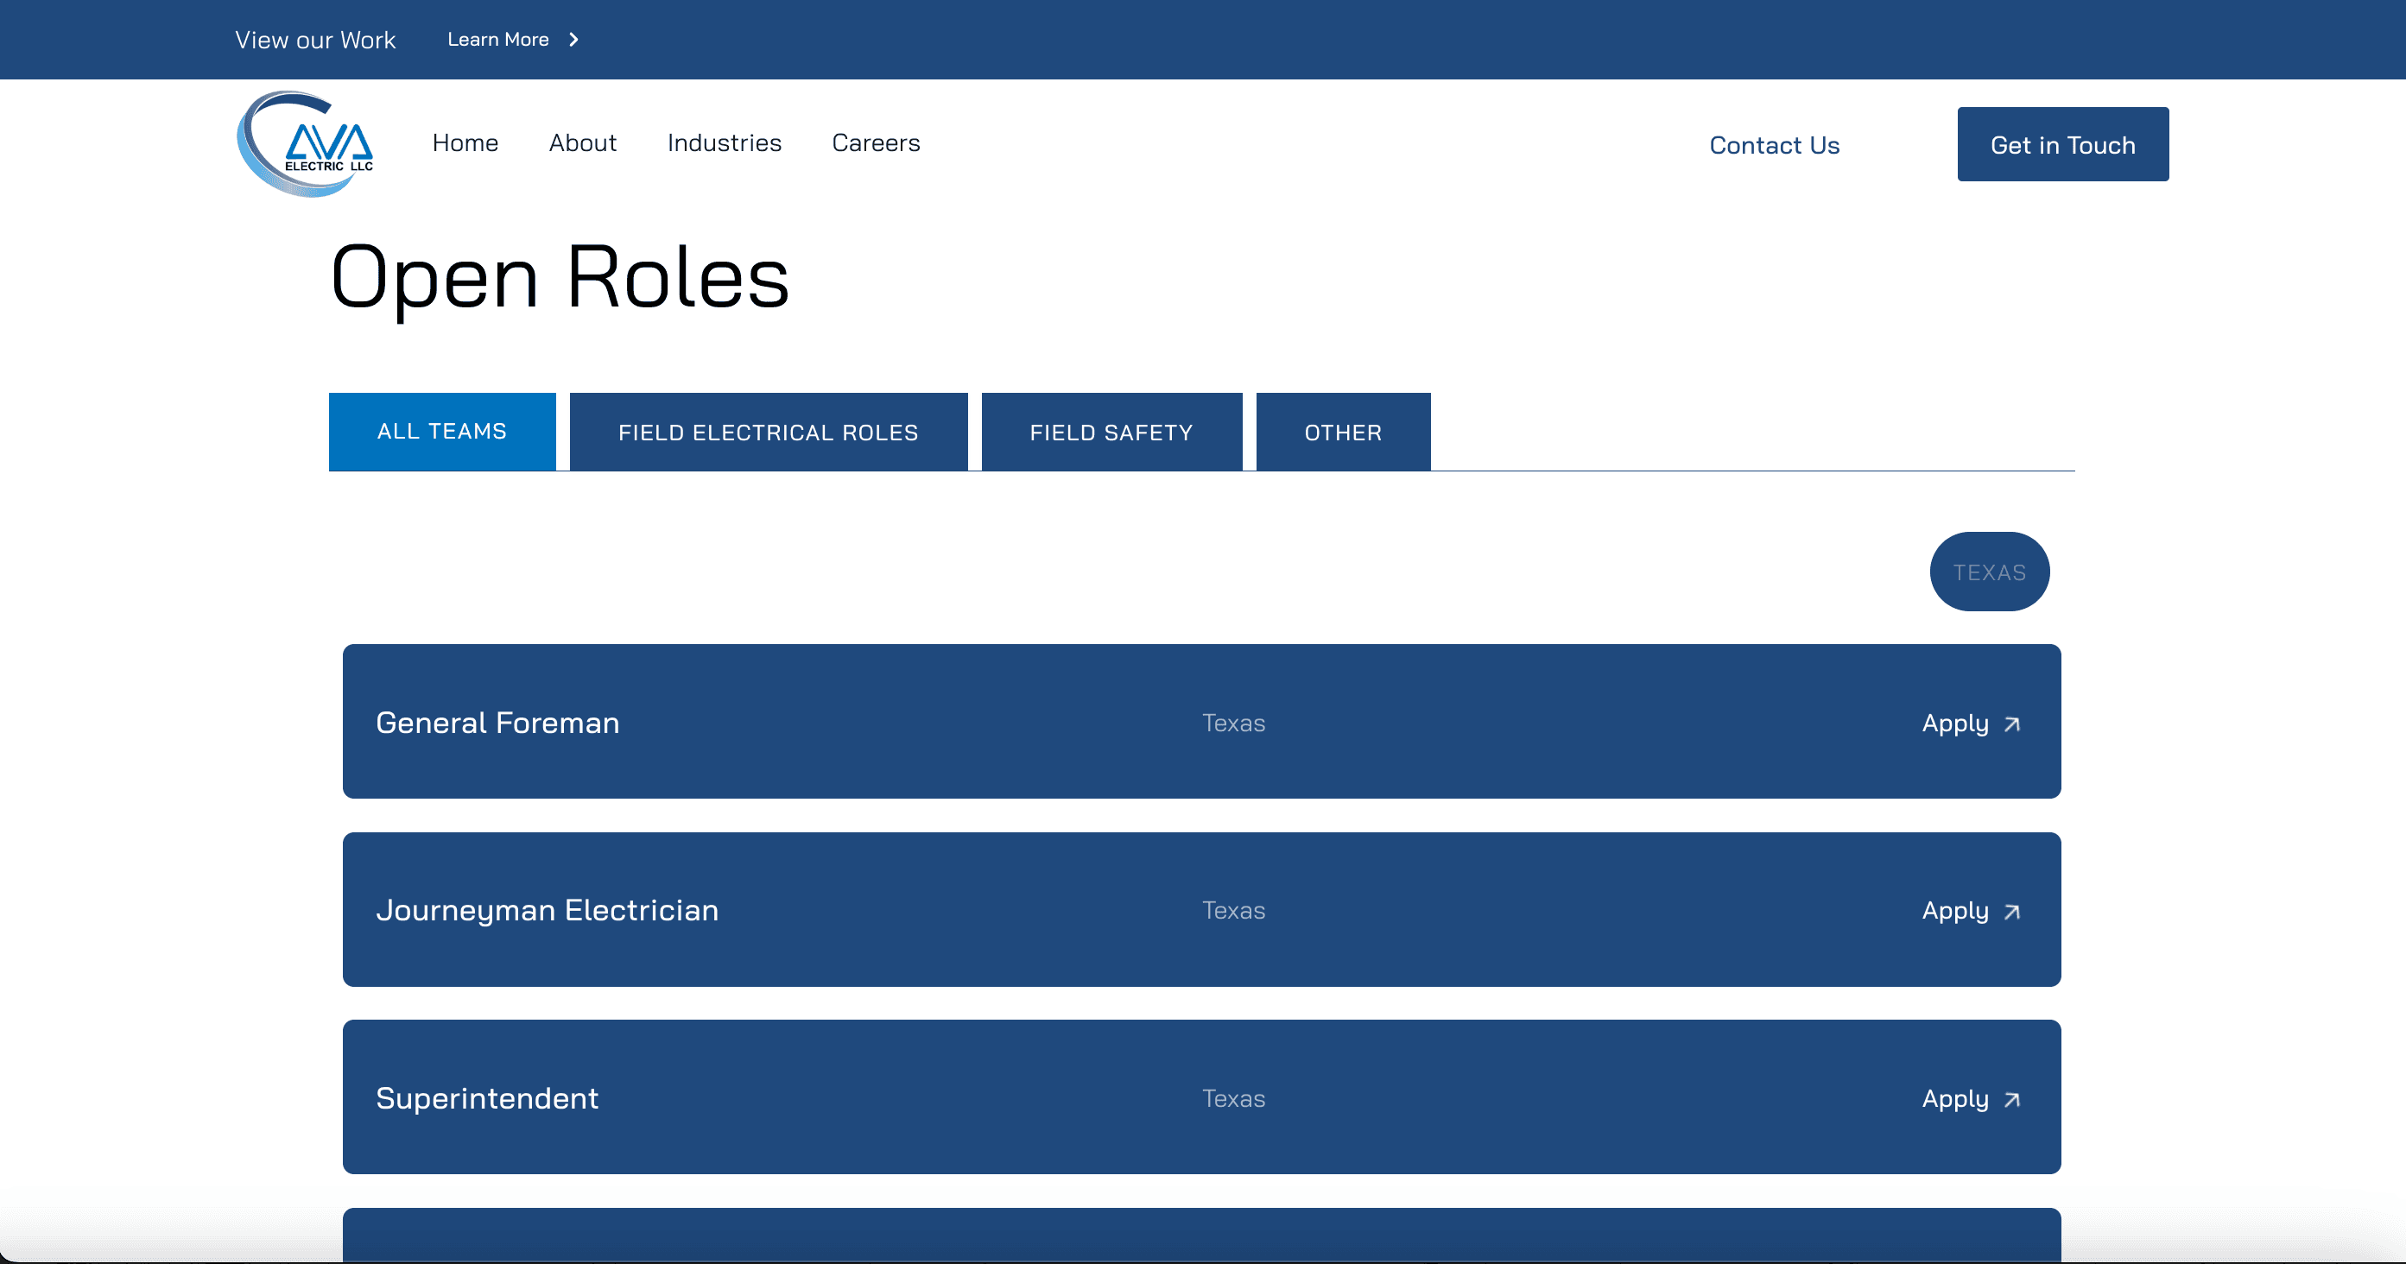The image size is (2406, 1264).
Task: Select the All Teams tab
Action: [442, 432]
